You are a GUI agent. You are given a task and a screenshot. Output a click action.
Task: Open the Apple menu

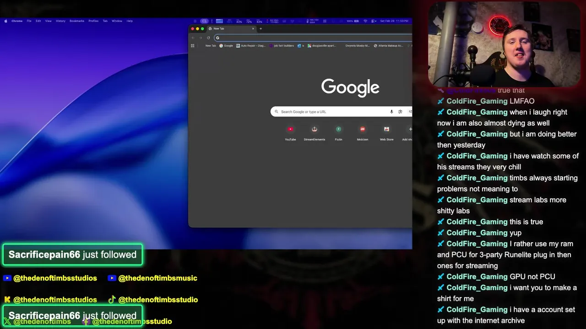(5, 21)
